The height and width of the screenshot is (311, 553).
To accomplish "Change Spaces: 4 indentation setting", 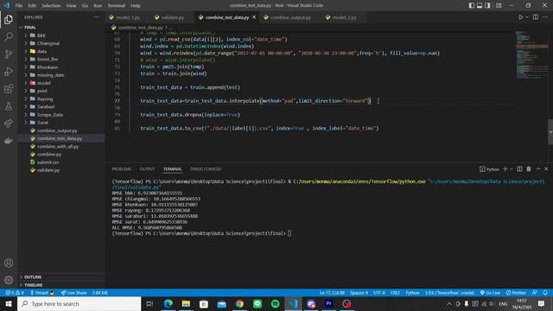I will (x=359, y=293).
